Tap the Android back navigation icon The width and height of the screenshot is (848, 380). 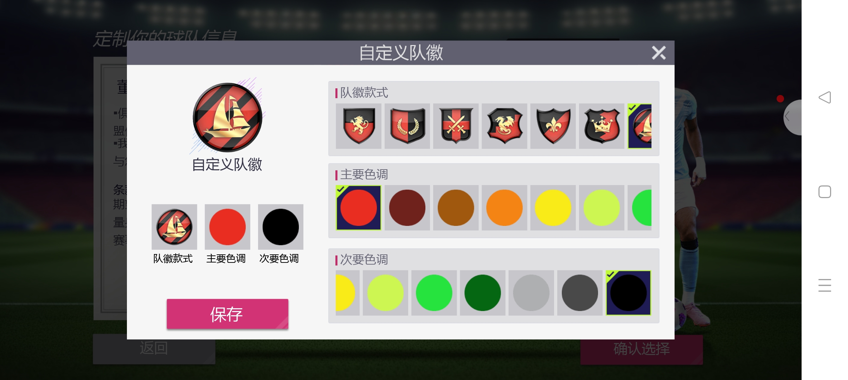(824, 97)
